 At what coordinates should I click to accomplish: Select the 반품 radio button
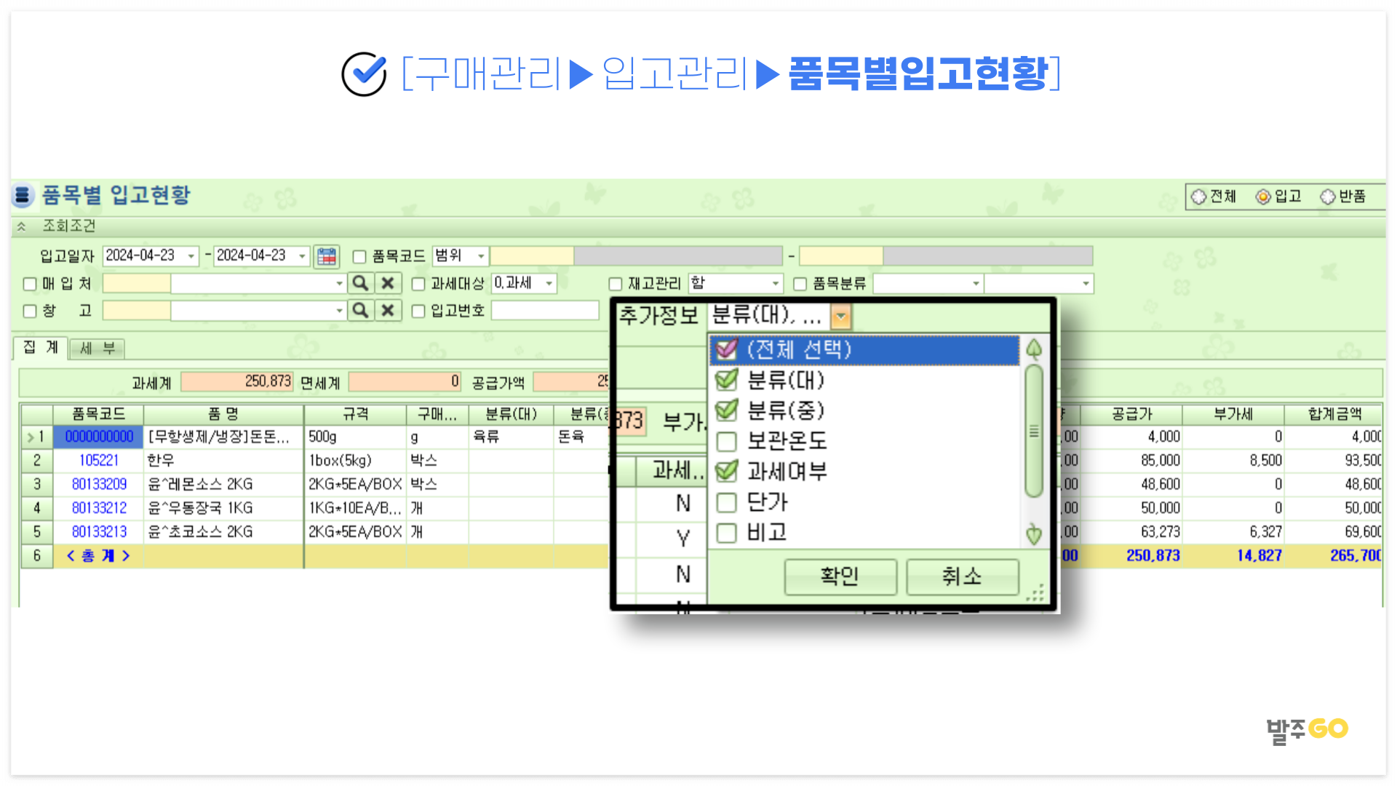pos(1329,196)
